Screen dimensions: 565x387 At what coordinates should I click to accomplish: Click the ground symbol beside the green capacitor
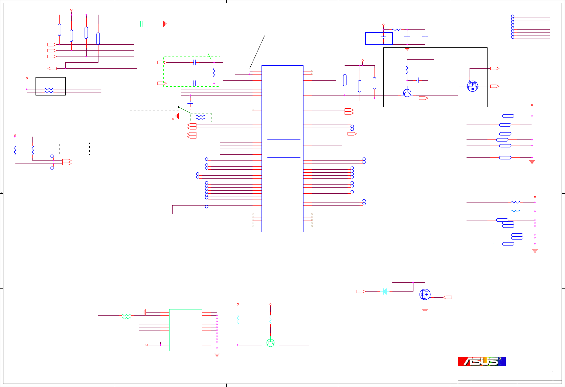click(x=165, y=24)
